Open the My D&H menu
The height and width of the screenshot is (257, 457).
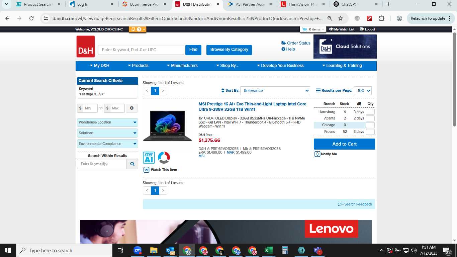pos(100,66)
